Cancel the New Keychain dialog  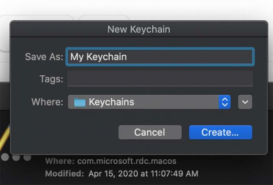150,132
